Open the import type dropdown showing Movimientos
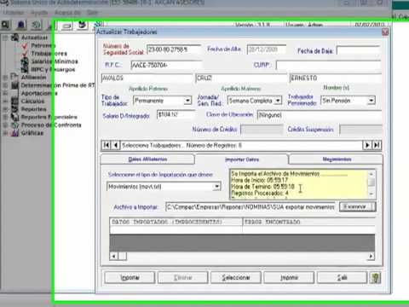The width and height of the screenshot is (409, 307). click(216, 187)
